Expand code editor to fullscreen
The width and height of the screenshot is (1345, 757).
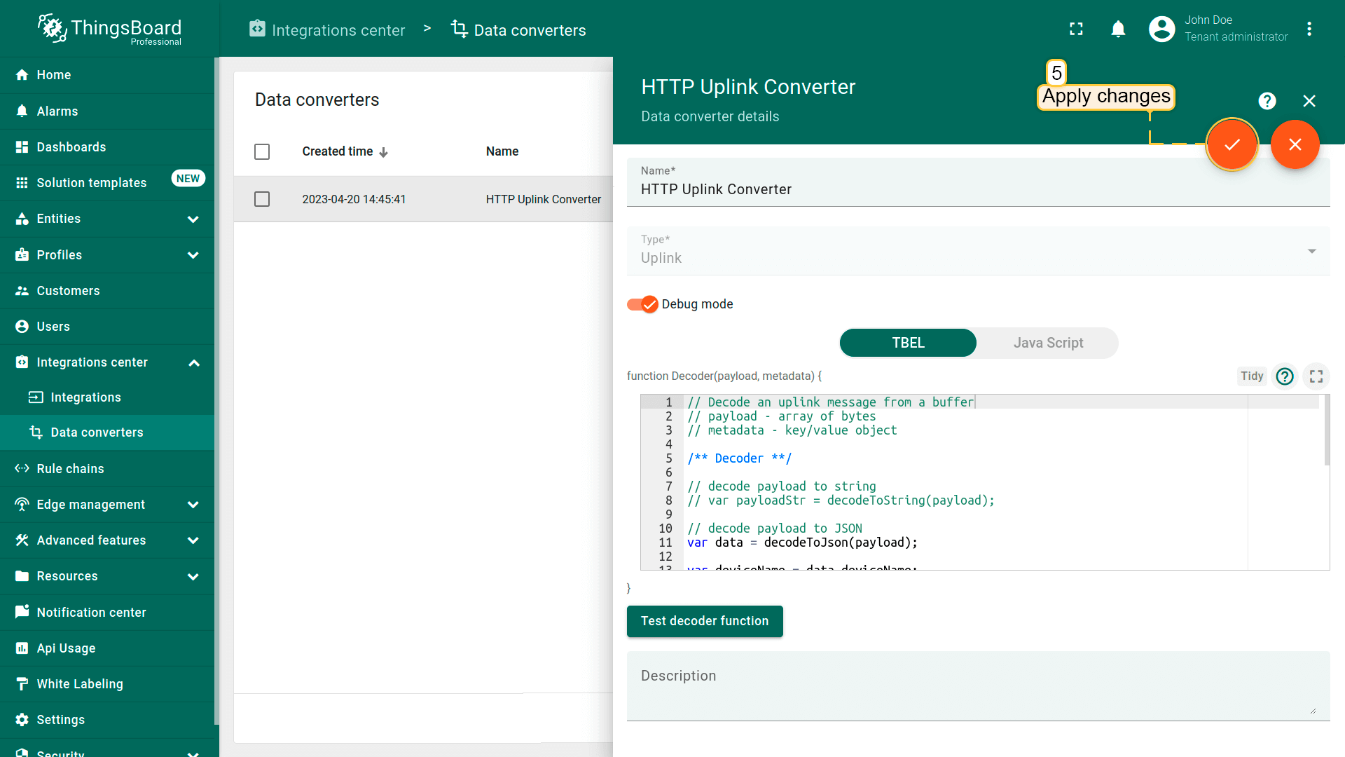click(1316, 376)
